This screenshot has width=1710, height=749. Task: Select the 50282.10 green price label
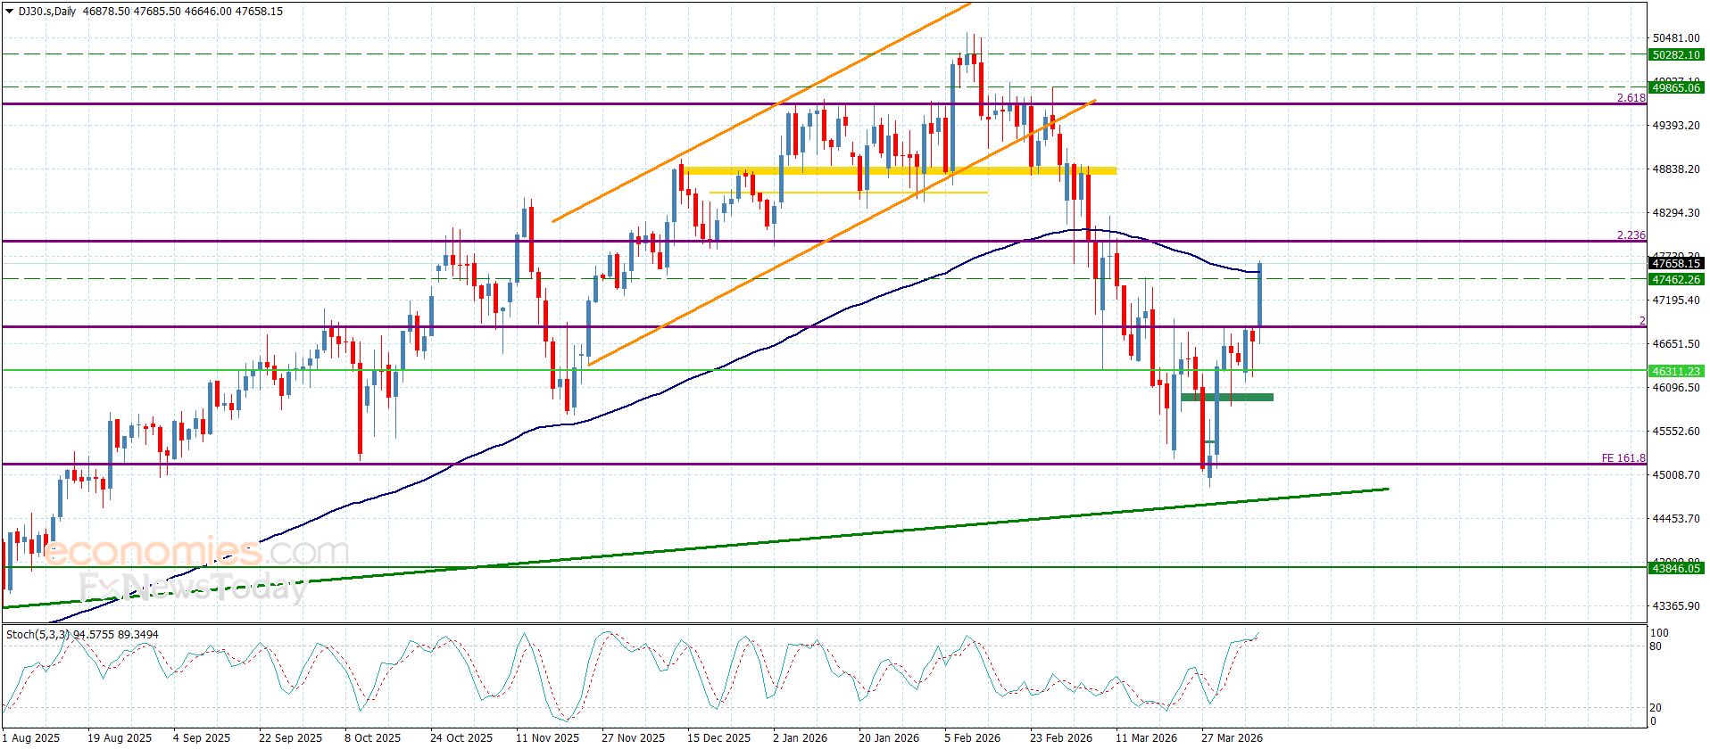(1675, 55)
